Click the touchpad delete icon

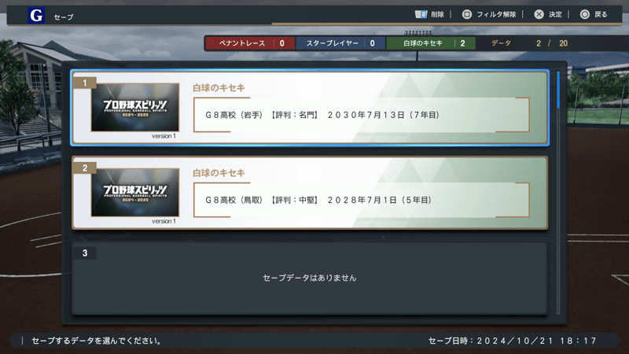click(421, 14)
